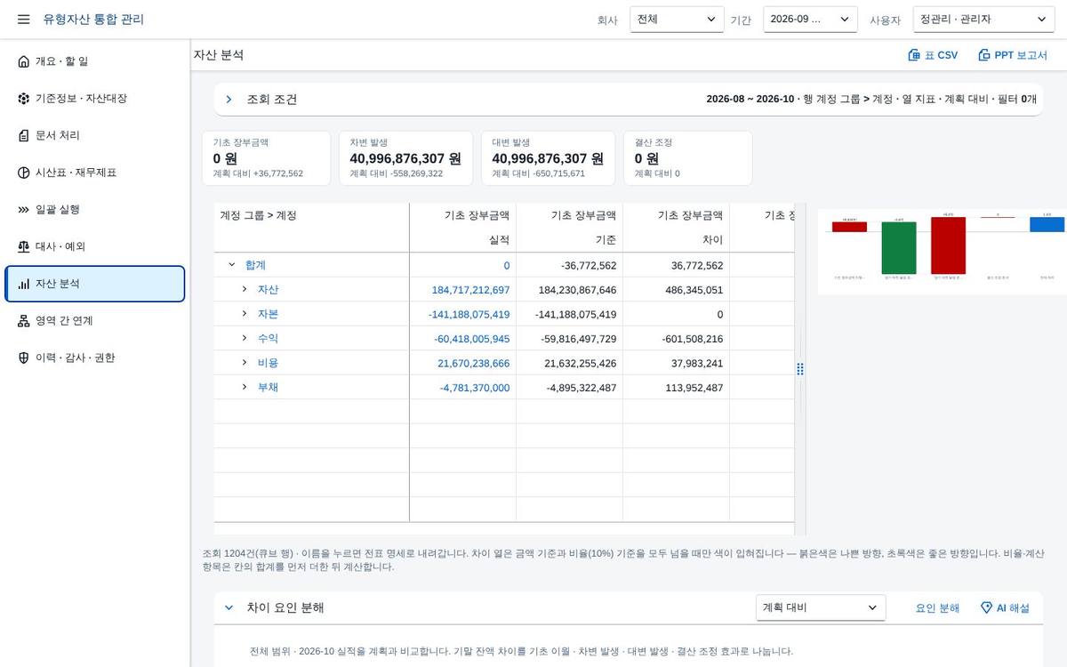Click the shield icon beside 이력 · 감사 · 권한
The height and width of the screenshot is (667, 1067).
coord(24,358)
